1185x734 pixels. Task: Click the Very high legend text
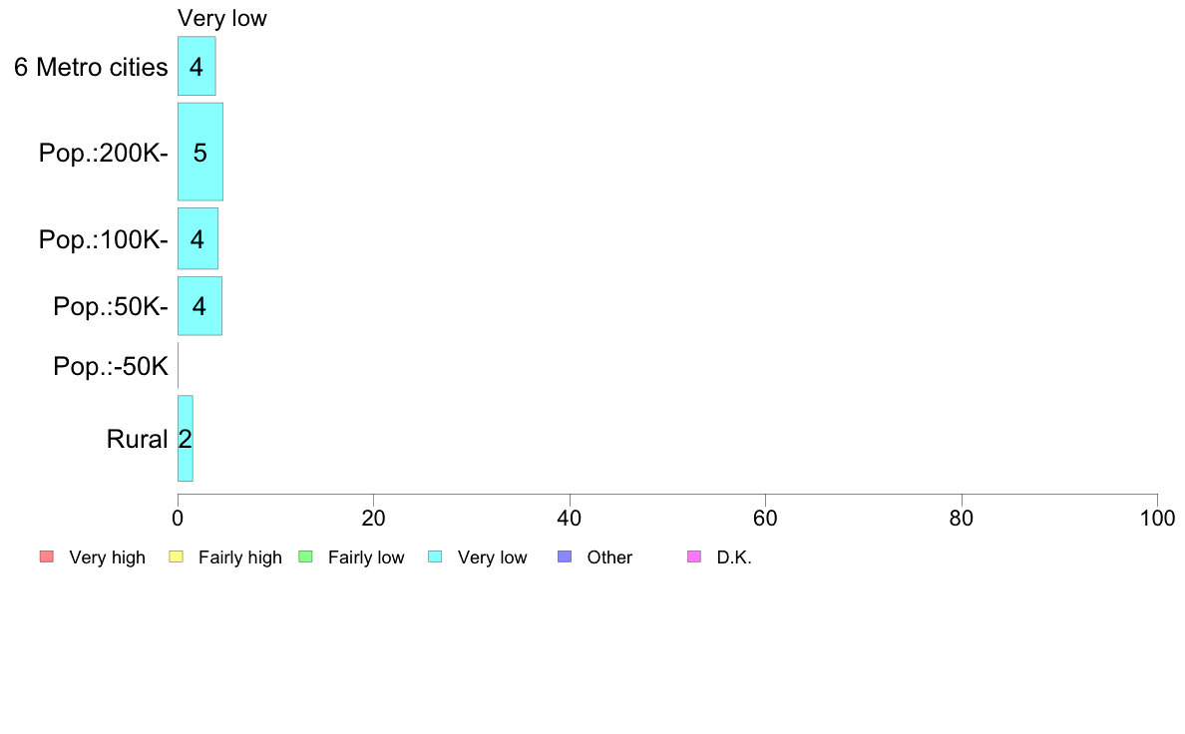pyautogui.click(x=108, y=557)
